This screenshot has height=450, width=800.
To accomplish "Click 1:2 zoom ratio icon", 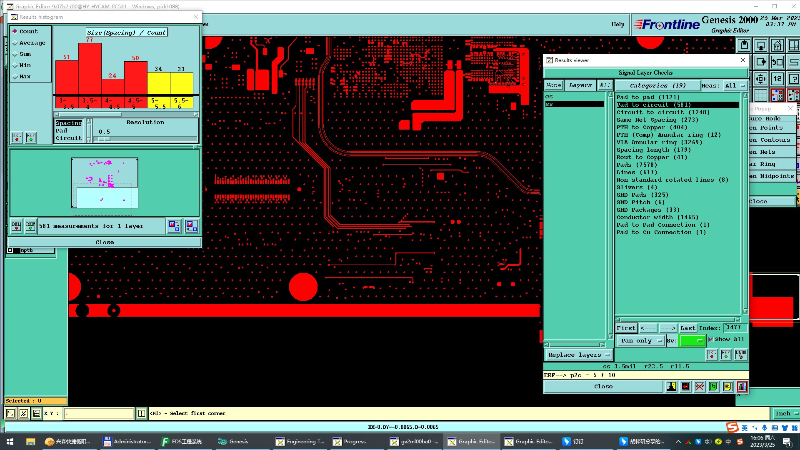I will 777,79.
